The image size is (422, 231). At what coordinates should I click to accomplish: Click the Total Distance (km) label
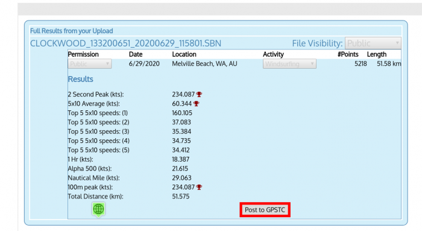[x=95, y=197]
